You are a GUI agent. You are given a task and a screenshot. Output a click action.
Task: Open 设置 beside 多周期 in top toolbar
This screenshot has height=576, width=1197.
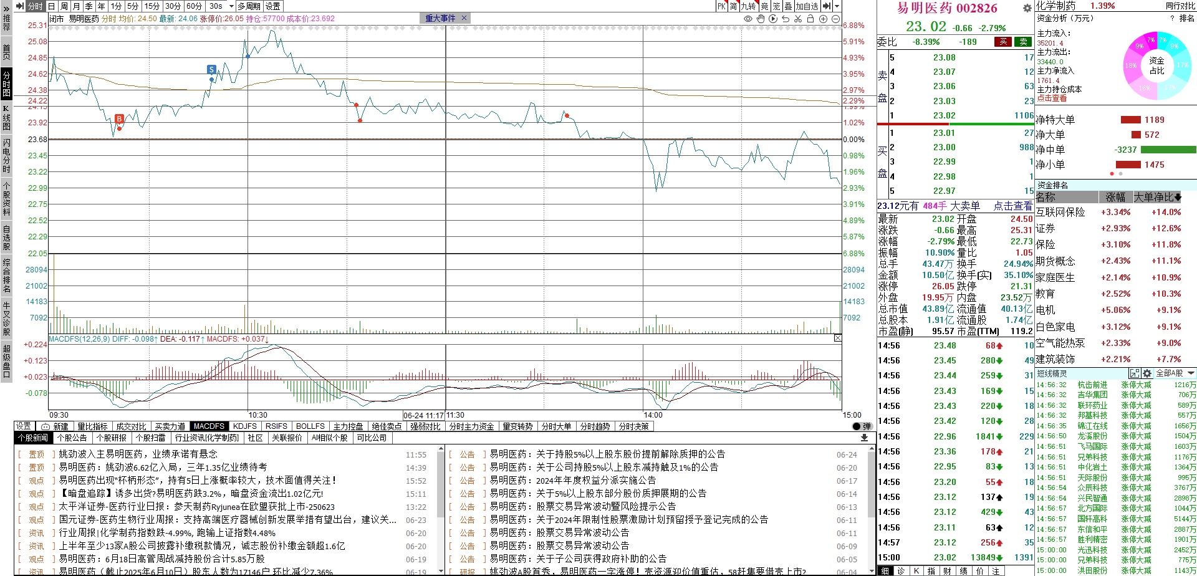272,6
